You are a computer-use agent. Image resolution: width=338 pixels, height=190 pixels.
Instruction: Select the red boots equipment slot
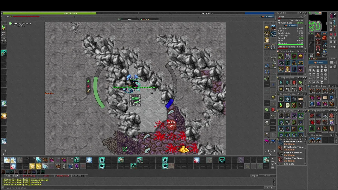tap(318, 54)
